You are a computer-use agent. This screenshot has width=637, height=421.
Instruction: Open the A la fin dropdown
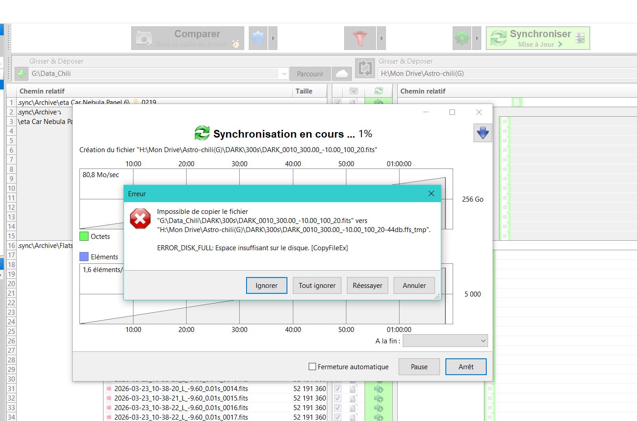(x=445, y=341)
